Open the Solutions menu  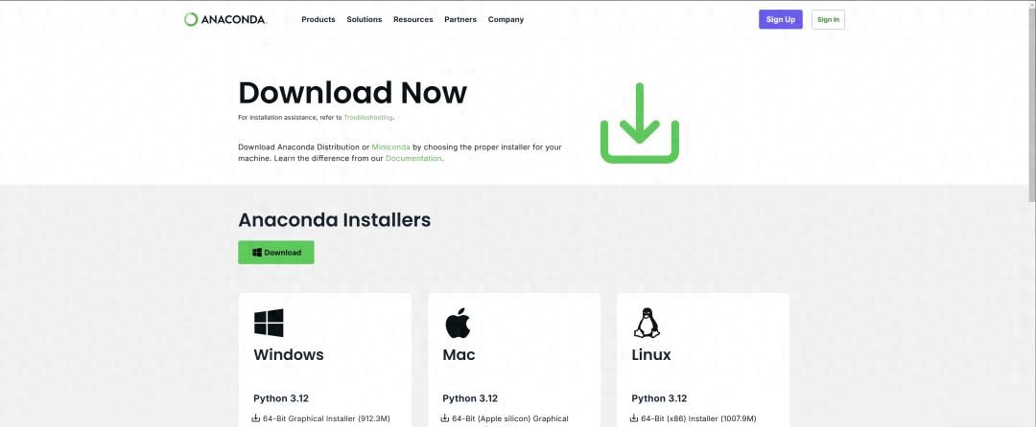click(365, 20)
